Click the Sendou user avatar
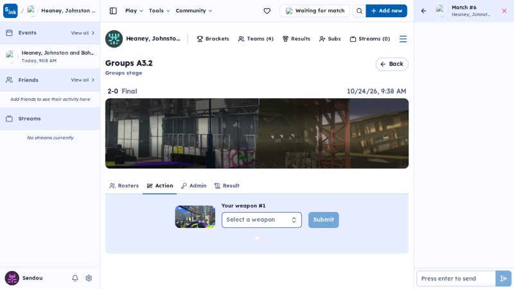 click(x=12, y=278)
